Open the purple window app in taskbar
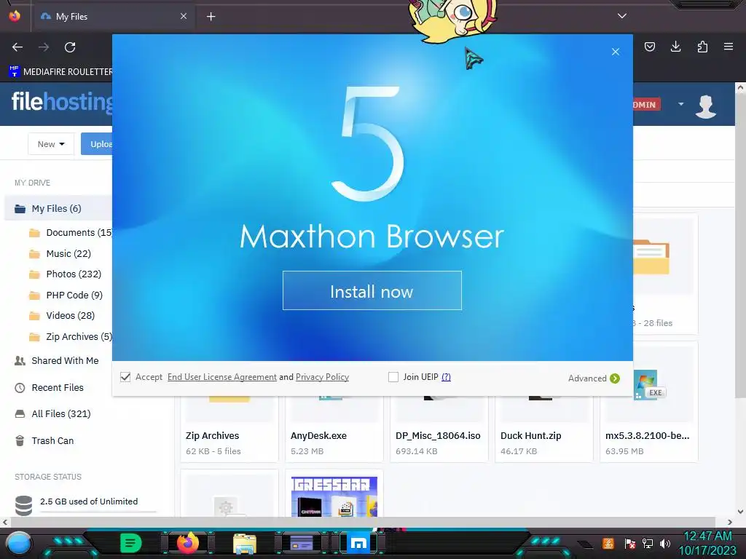The height and width of the screenshot is (559, 746). click(x=302, y=543)
